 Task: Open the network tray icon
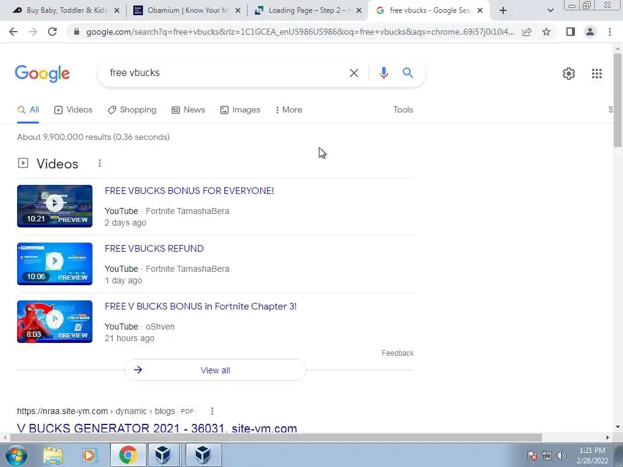click(547, 455)
